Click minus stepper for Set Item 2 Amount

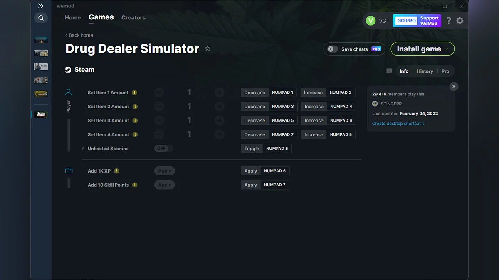pos(159,107)
